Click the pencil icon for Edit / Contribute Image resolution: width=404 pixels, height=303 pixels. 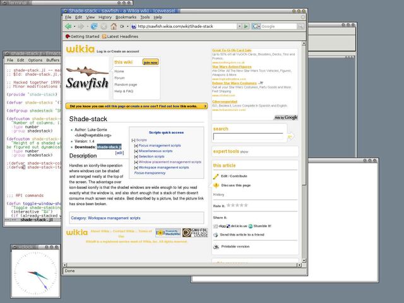(216, 176)
